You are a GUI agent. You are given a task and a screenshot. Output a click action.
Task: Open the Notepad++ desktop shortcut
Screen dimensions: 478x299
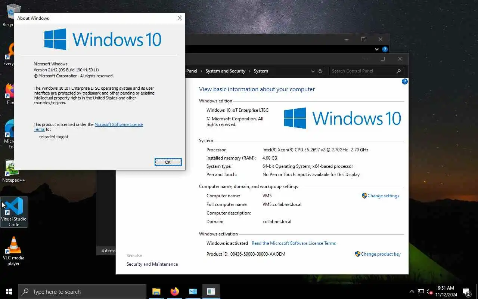pyautogui.click(x=14, y=172)
